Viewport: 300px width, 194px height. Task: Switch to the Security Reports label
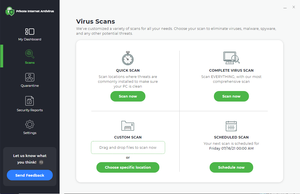coord(30,110)
